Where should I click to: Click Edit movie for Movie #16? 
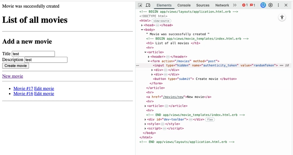click(44, 93)
